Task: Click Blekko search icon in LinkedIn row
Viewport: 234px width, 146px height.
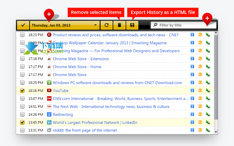Action: (x=208, y=122)
